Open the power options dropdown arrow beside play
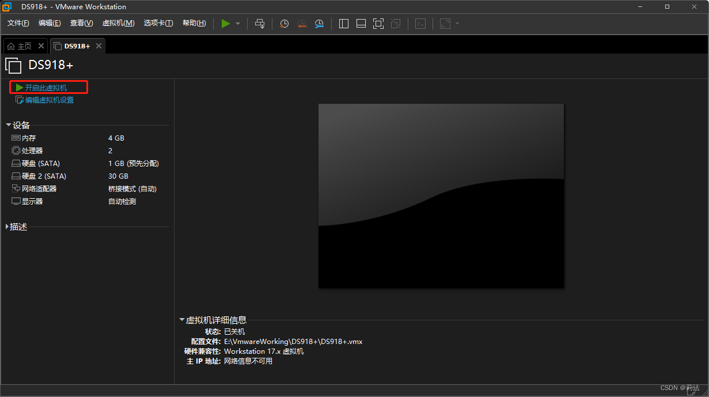This screenshot has height=397, width=709. 238,24
